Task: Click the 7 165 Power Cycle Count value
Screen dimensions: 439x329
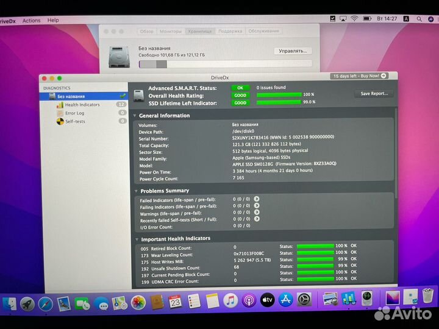Action: [x=238, y=178]
